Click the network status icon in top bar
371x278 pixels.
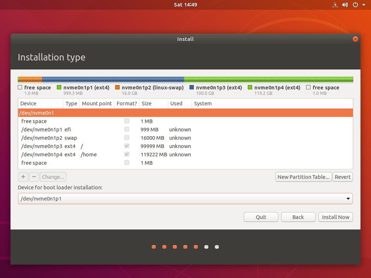pyautogui.click(x=335, y=5)
